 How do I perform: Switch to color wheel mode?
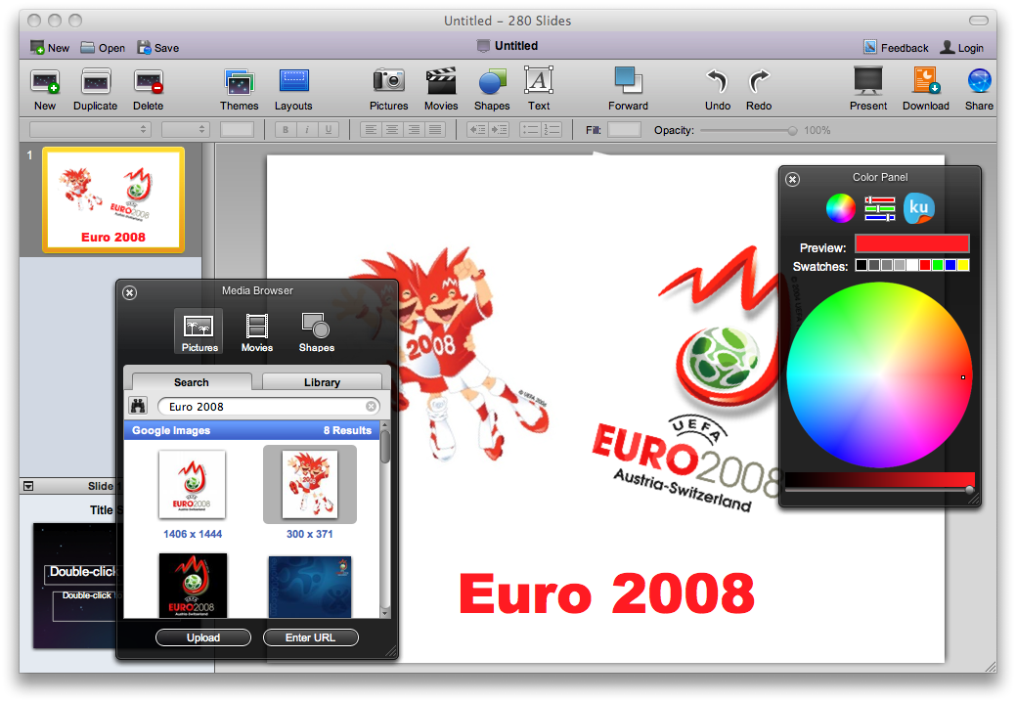coord(840,208)
